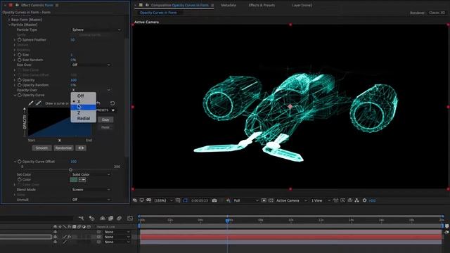
Task: Open the viewer resolution Full dropdown
Action: (246, 200)
